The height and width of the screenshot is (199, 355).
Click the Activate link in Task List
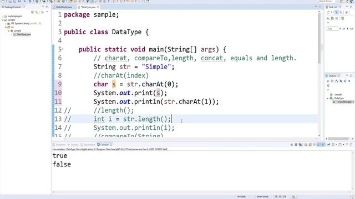pos(351,29)
